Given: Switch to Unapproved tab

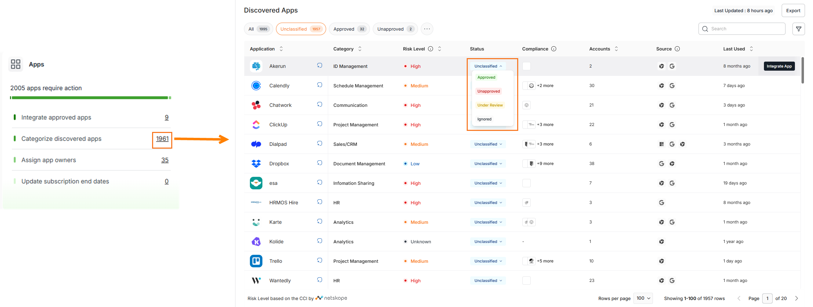Looking at the screenshot, I should pos(395,29).
